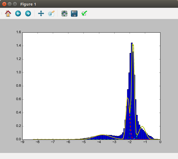Viewport: 178px width, 159px height.
Task: Open edit axis parameters with green checkmark
Action: pyautogui.click(x=84, y=13)
